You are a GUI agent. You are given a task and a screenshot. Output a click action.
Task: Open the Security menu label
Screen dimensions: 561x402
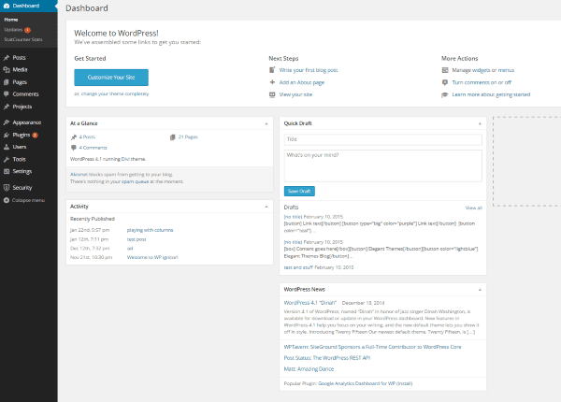(22, 187)
